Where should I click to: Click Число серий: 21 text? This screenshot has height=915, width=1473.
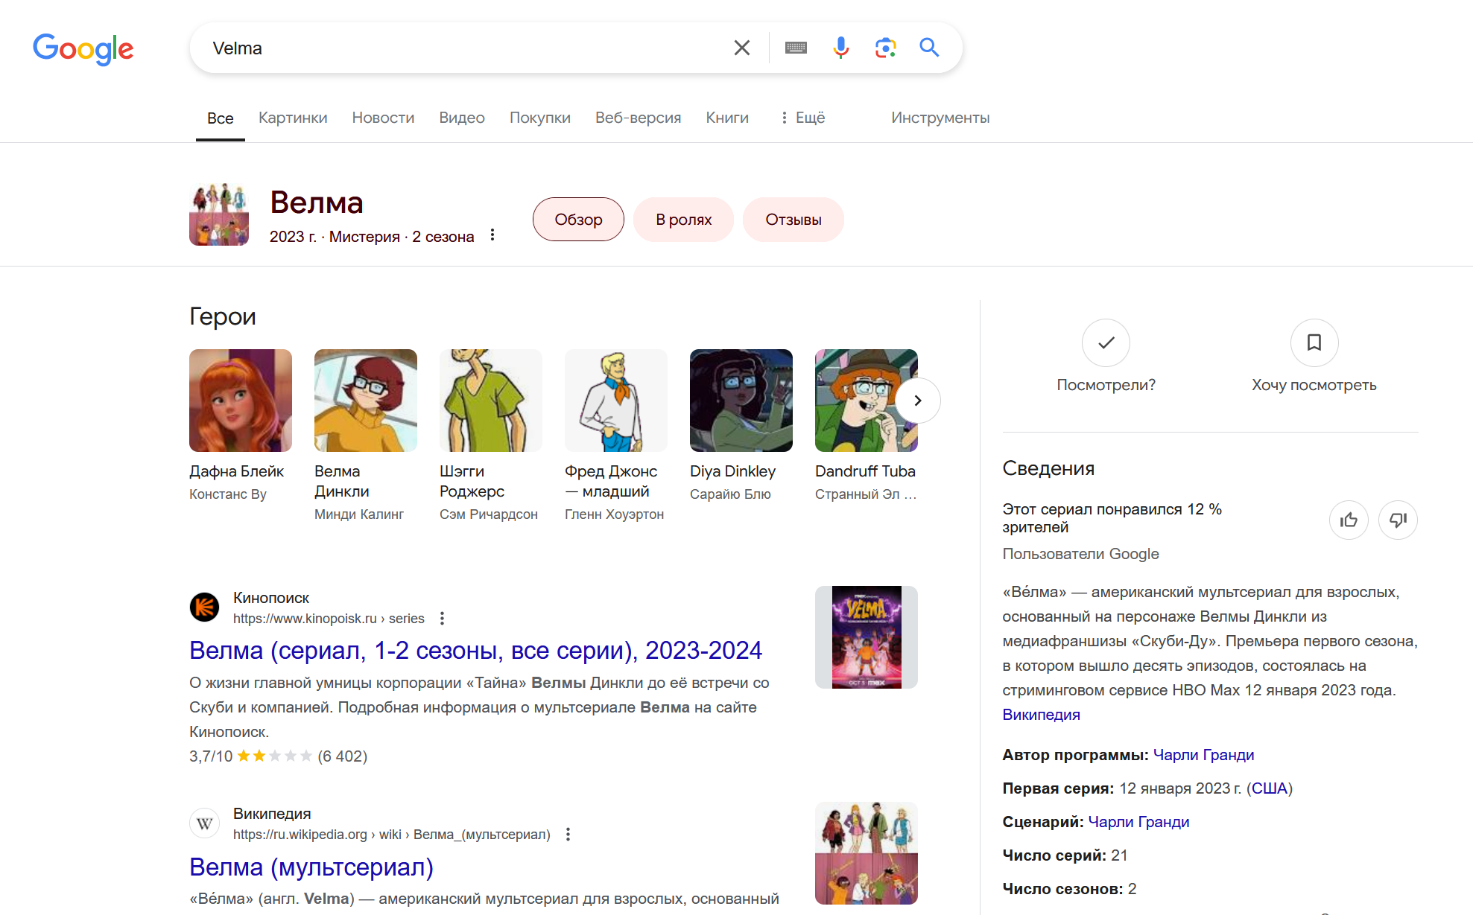1065,855
